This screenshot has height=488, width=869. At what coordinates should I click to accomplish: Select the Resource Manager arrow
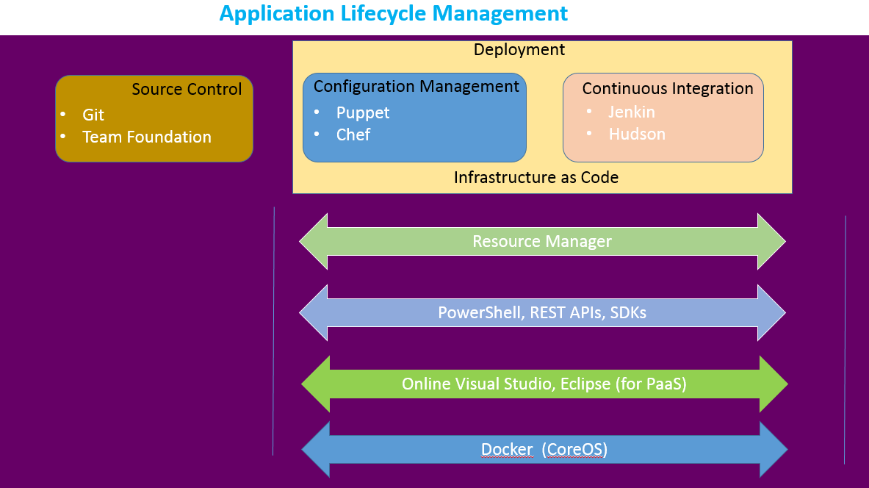[x=541, y=241]
